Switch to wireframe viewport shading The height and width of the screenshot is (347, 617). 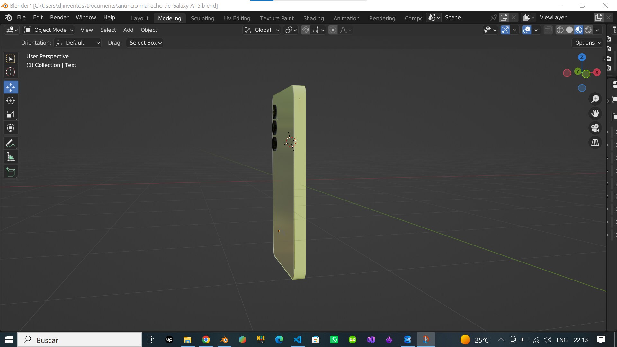click(x=560, y=30)
